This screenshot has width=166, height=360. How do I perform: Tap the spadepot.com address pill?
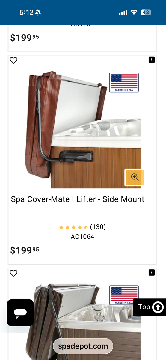point(83,346)
